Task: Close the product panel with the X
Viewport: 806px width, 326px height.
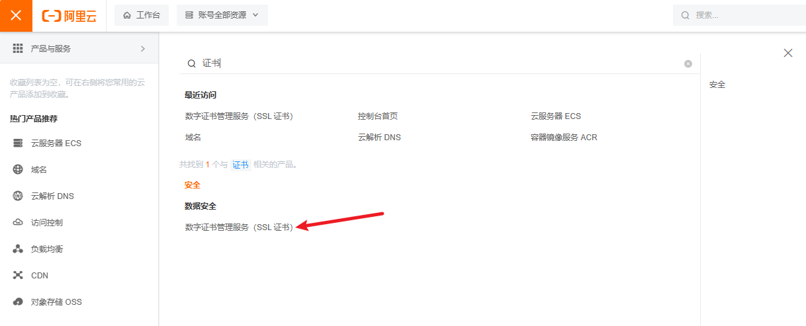Action: click(787, 53)
